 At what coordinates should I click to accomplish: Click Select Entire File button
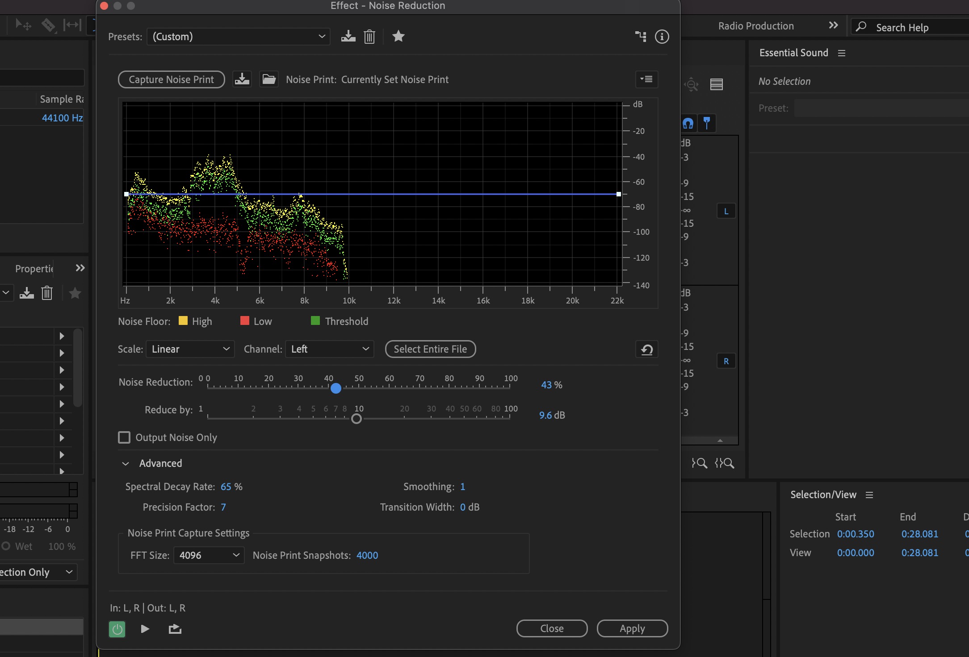click(431, 349)
